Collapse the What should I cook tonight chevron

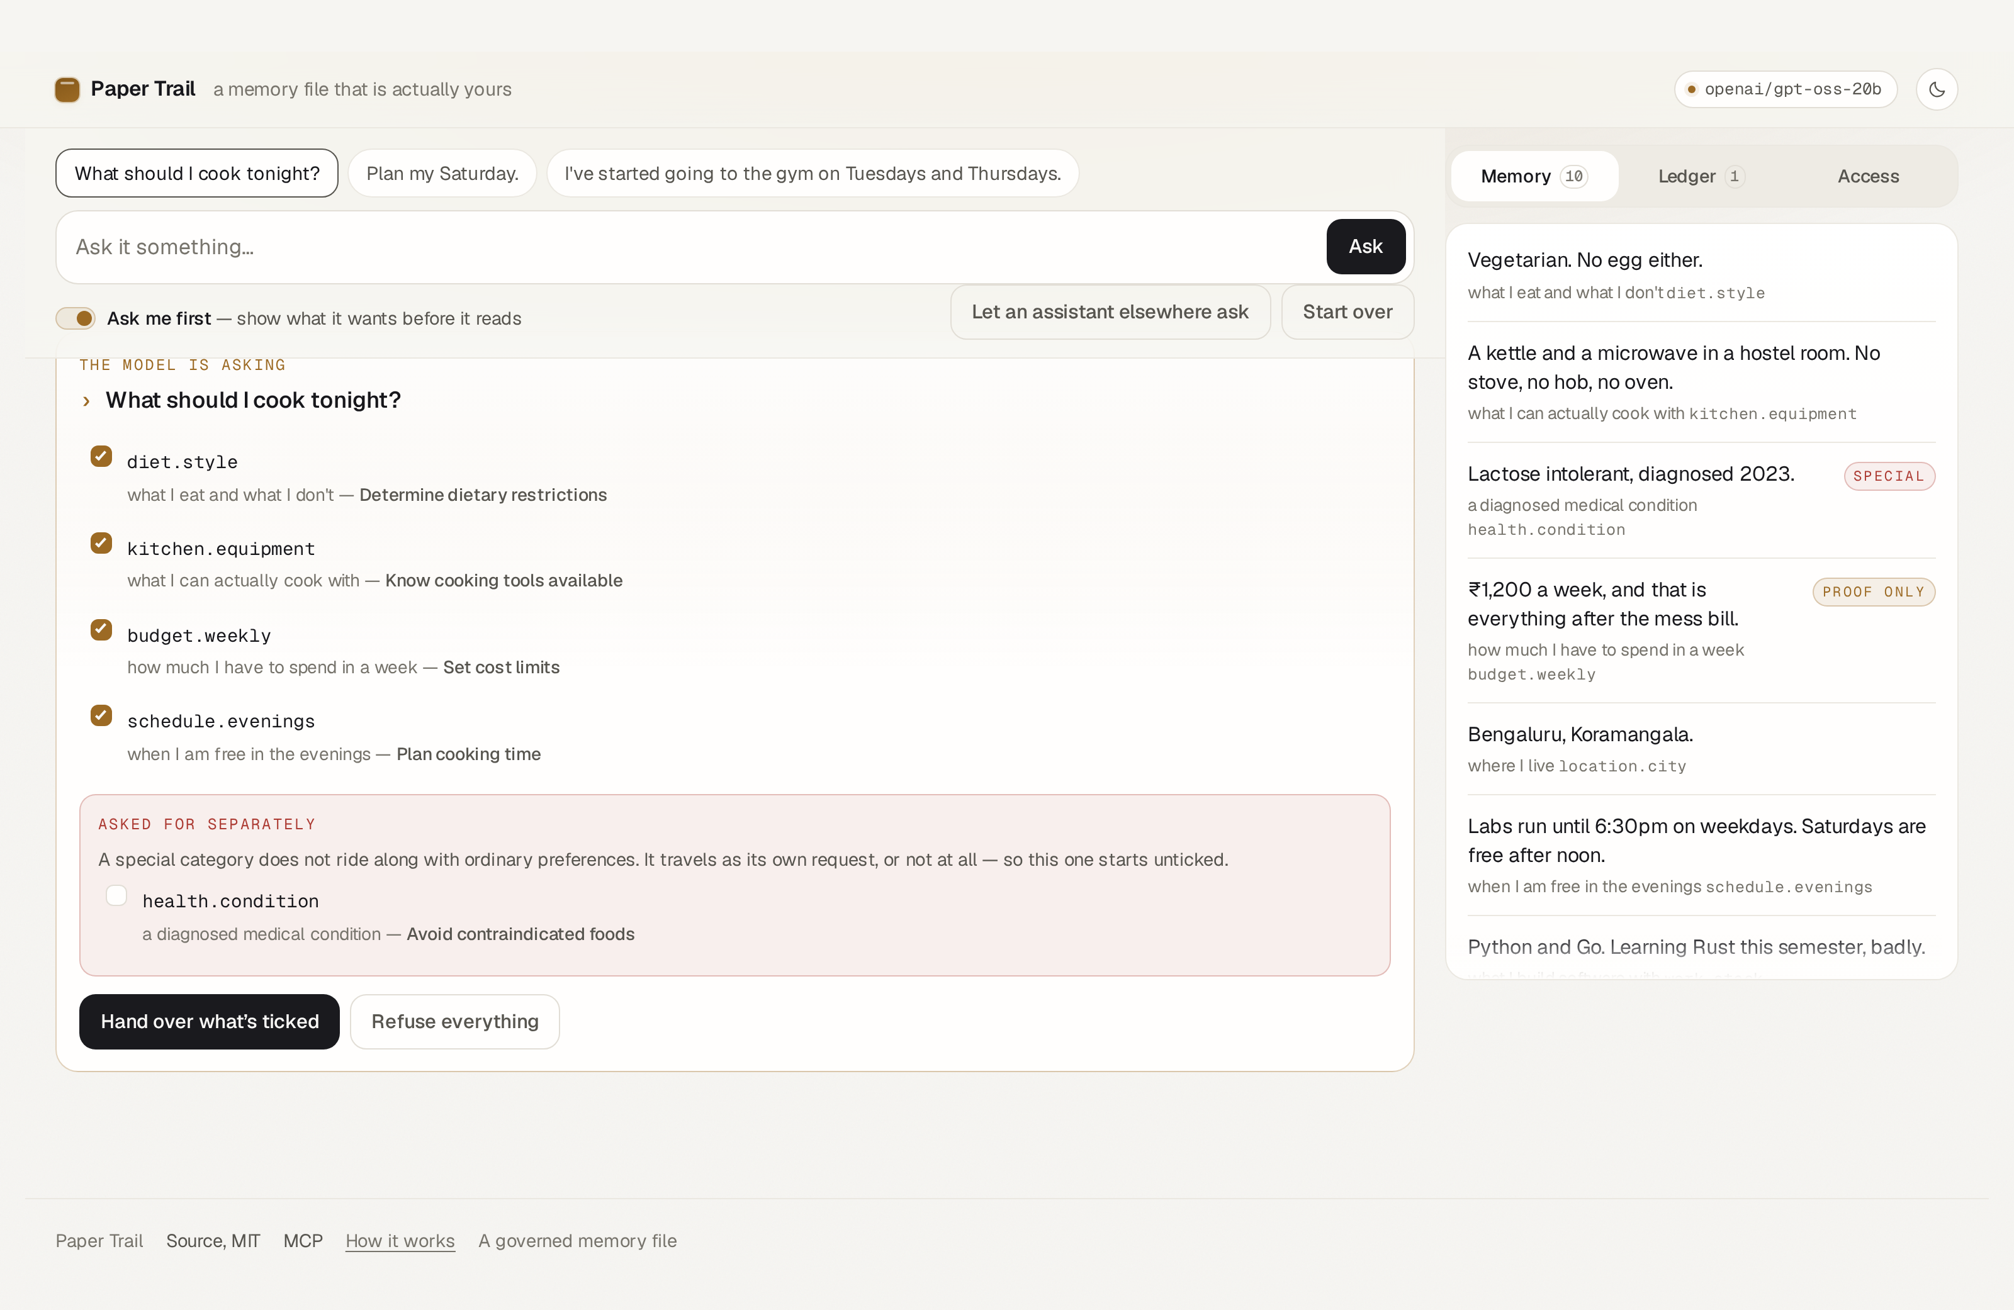coord(86,401)
